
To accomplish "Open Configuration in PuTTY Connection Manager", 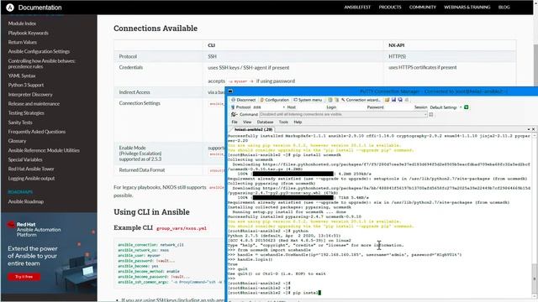I will point(274,100).
